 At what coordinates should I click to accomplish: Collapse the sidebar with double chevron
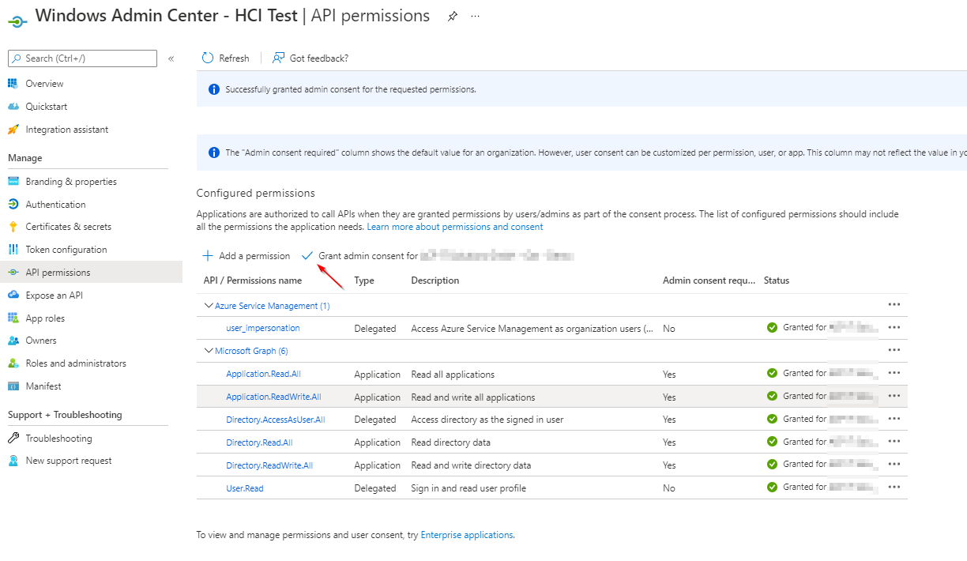171,58
